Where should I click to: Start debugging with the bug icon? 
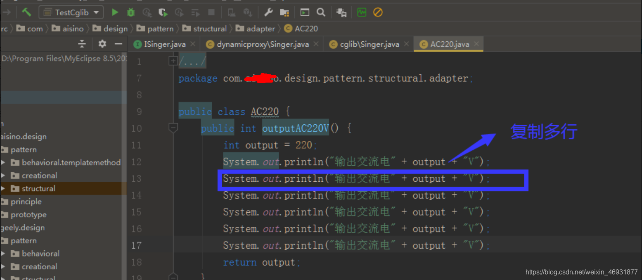tap(131, 12)
